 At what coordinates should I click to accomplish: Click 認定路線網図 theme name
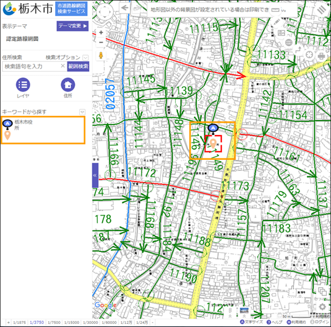[x=22, y=39]
